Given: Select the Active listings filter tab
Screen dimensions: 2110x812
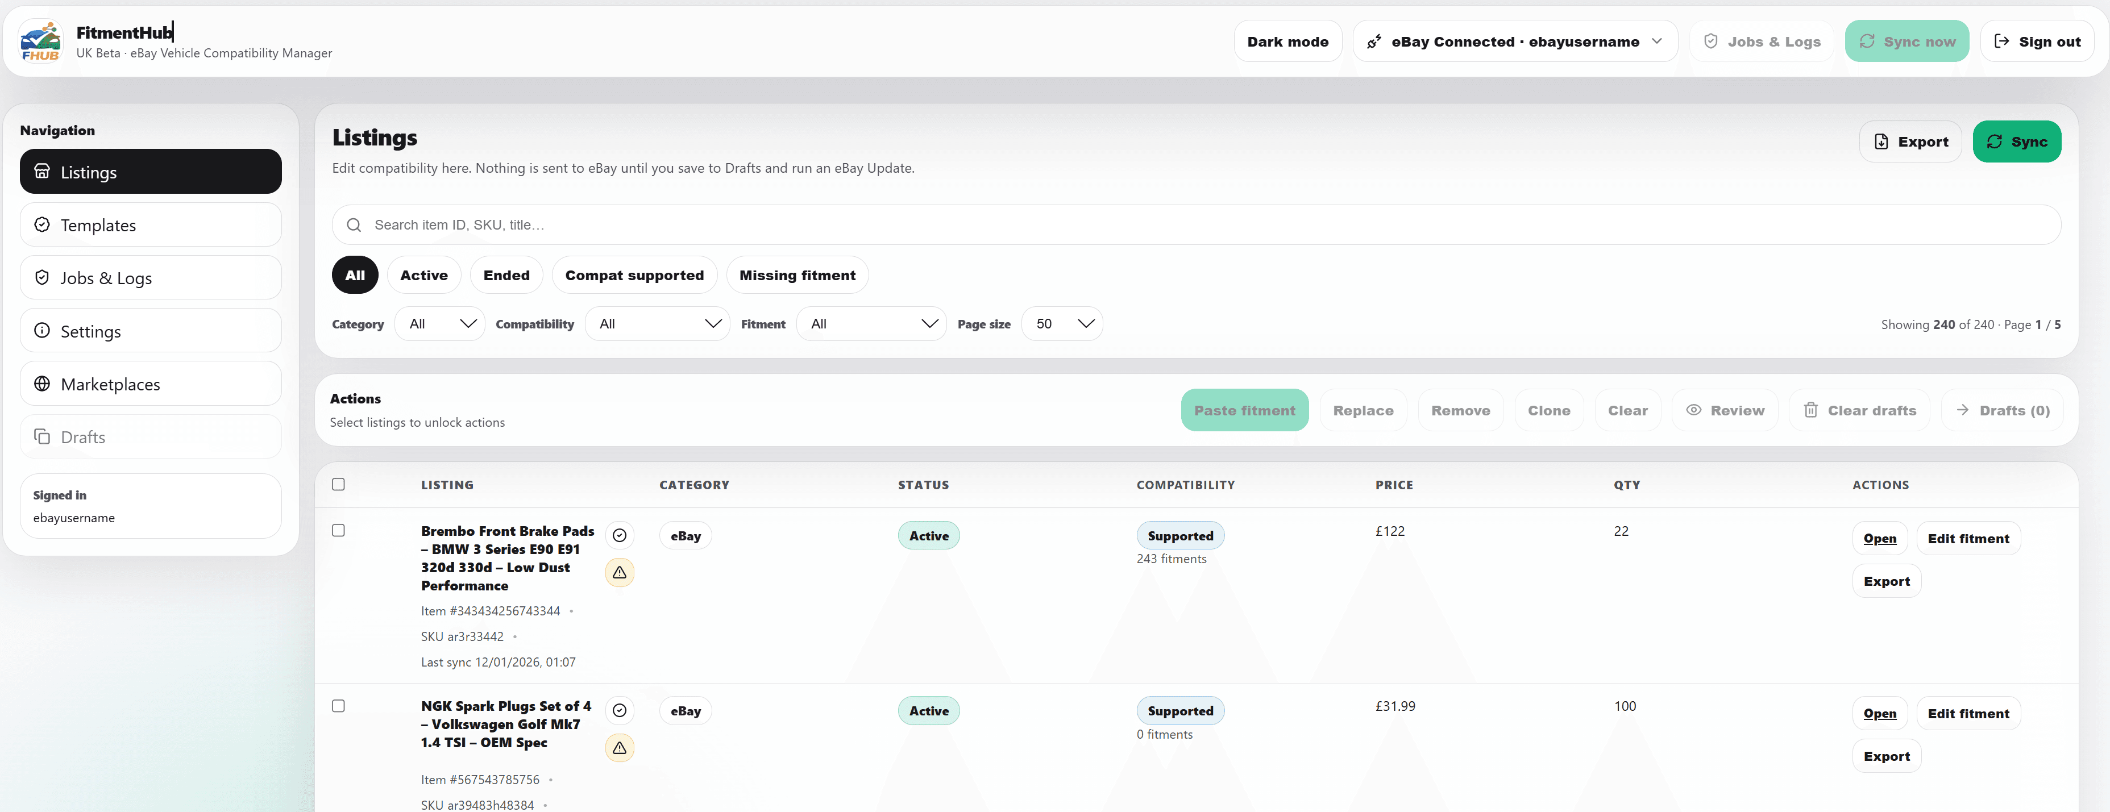Looking at the screenshot, I should pyautogui.click(x=424, y=274).
